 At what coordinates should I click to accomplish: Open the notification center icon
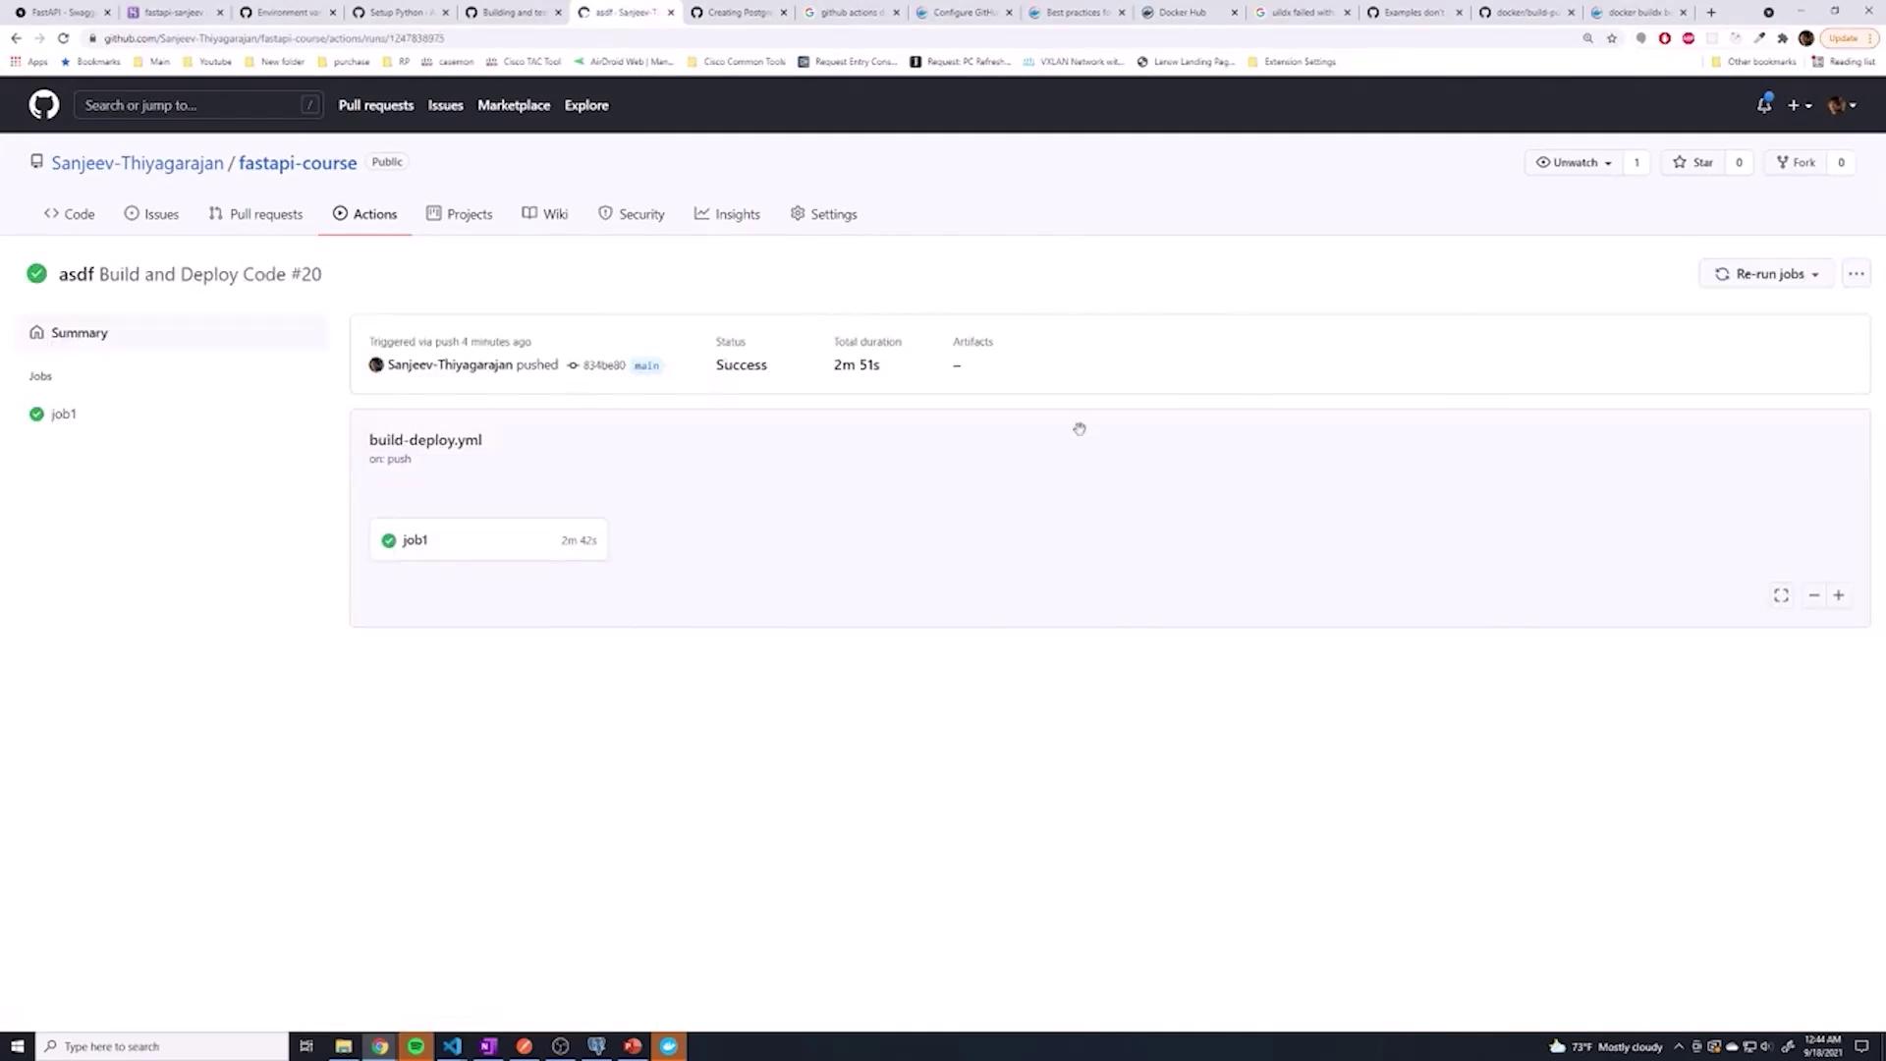pos(1860,1046)
